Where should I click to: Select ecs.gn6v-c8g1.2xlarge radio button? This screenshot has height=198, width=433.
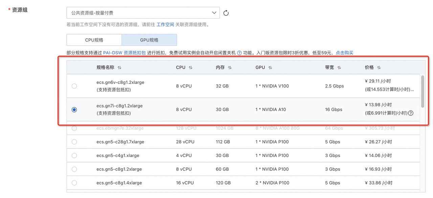74,86
